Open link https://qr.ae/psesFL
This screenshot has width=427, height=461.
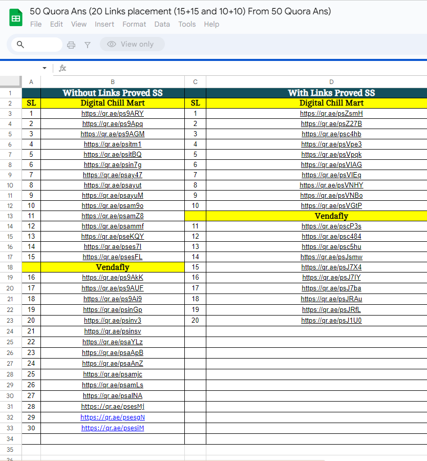113,257
